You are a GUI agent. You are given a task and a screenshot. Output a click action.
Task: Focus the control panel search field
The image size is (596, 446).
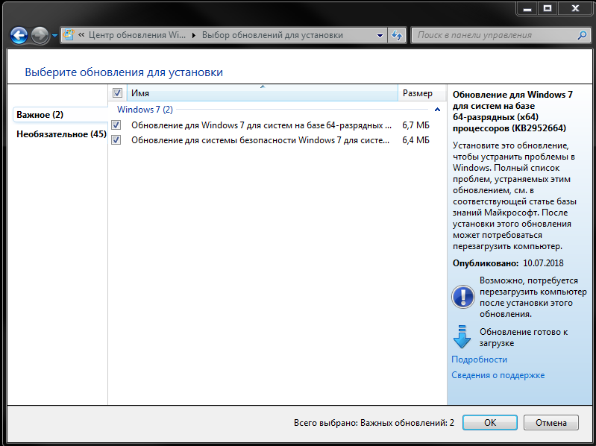(x=501, y=35)
